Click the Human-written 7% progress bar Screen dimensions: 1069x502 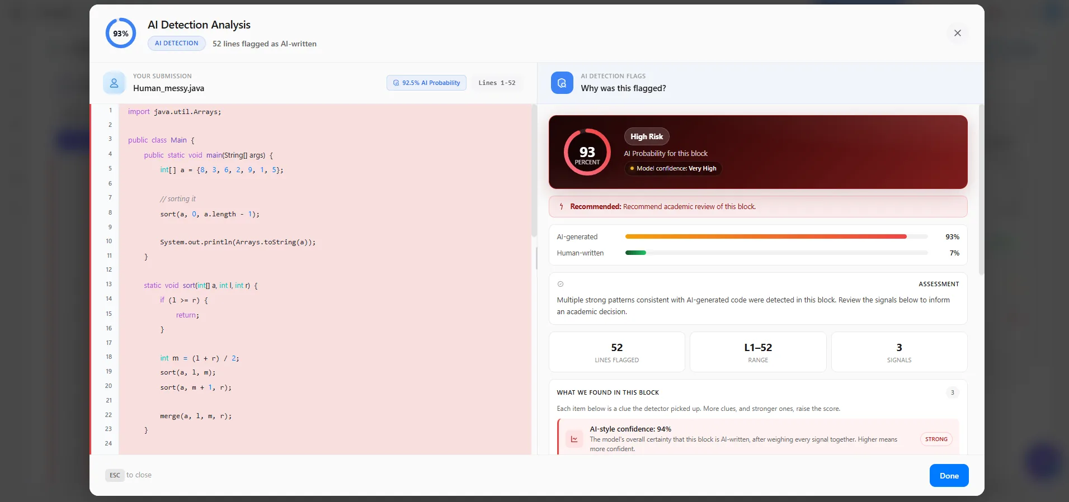coord(776,253)
